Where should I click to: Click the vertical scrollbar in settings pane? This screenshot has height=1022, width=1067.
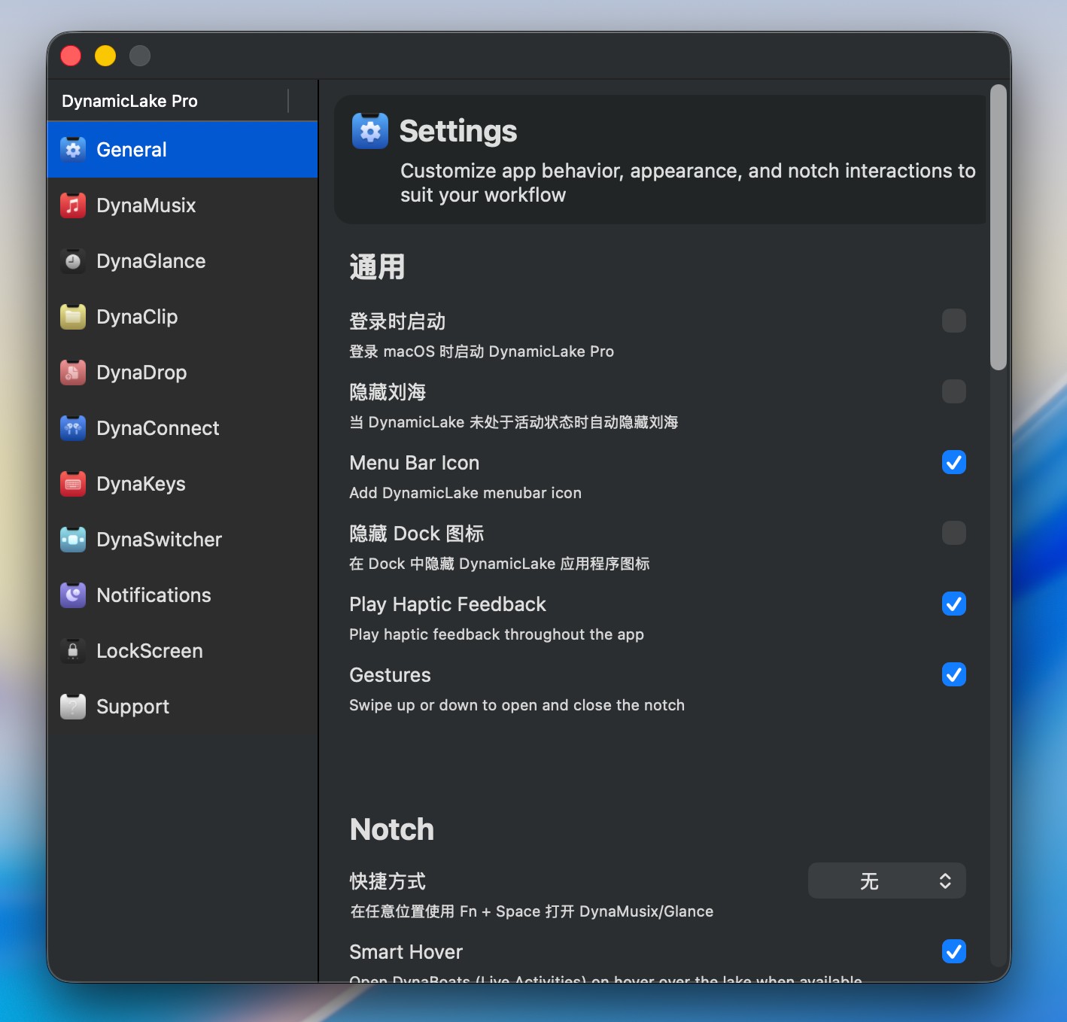click(998, 227)
